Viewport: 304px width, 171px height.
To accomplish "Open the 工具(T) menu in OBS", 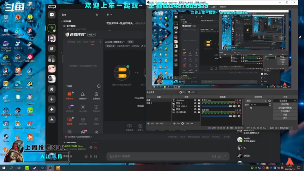I will (214, 7).
